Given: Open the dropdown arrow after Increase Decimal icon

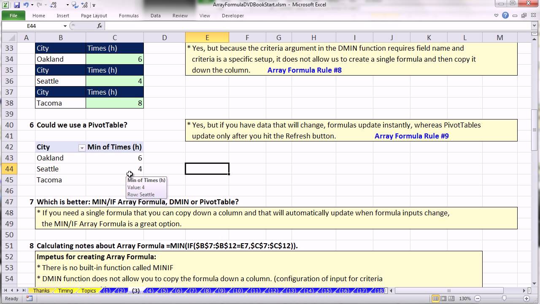Looking at the screenshot, I should click(x=67, y=5).
